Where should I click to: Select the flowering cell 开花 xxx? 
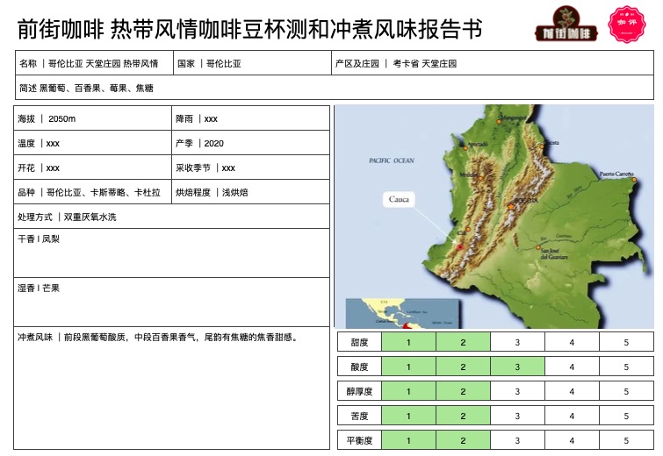pyautogui.click(x=92, y=167)
